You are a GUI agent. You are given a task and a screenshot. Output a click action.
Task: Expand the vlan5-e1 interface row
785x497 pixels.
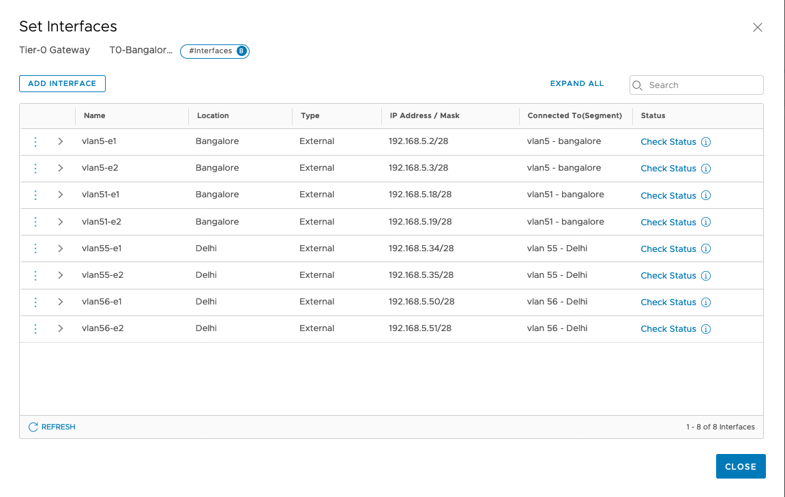(x=60, y=141)
